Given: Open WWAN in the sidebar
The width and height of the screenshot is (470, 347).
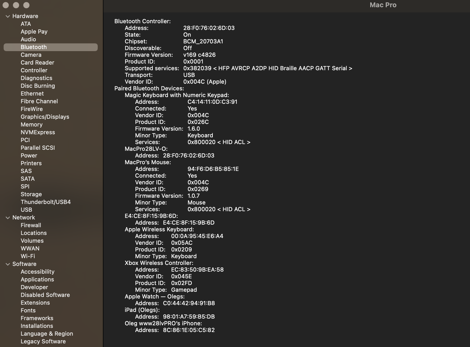Looking at the screenshot, I should coord(30,248).
